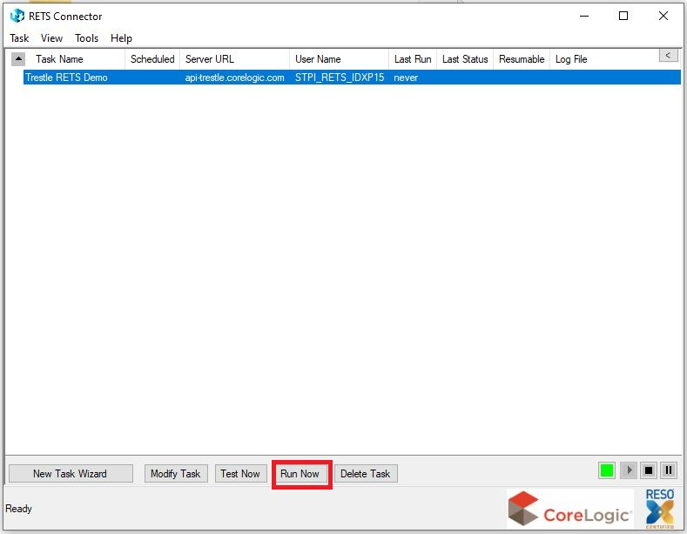This screenshot has height=534, width=687.
Task: Click the stop control icon
Action: pos(649,471)
